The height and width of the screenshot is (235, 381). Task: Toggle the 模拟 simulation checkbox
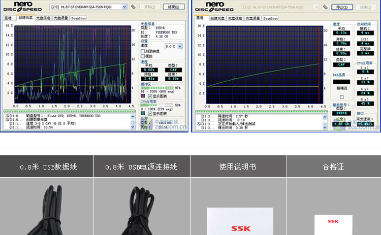[x=143, y=56]
